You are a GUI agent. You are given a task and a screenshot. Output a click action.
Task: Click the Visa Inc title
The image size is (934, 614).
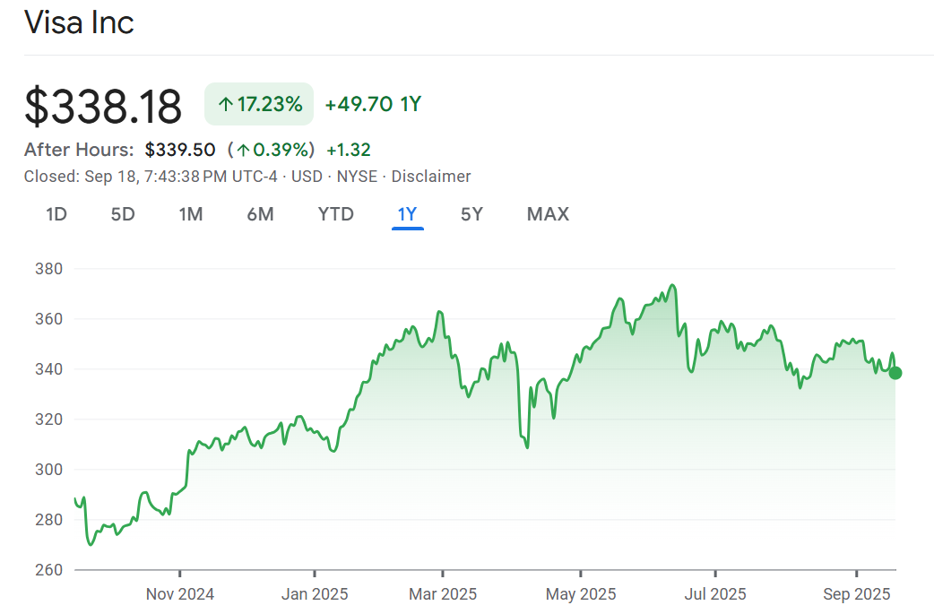pos(79,22)
